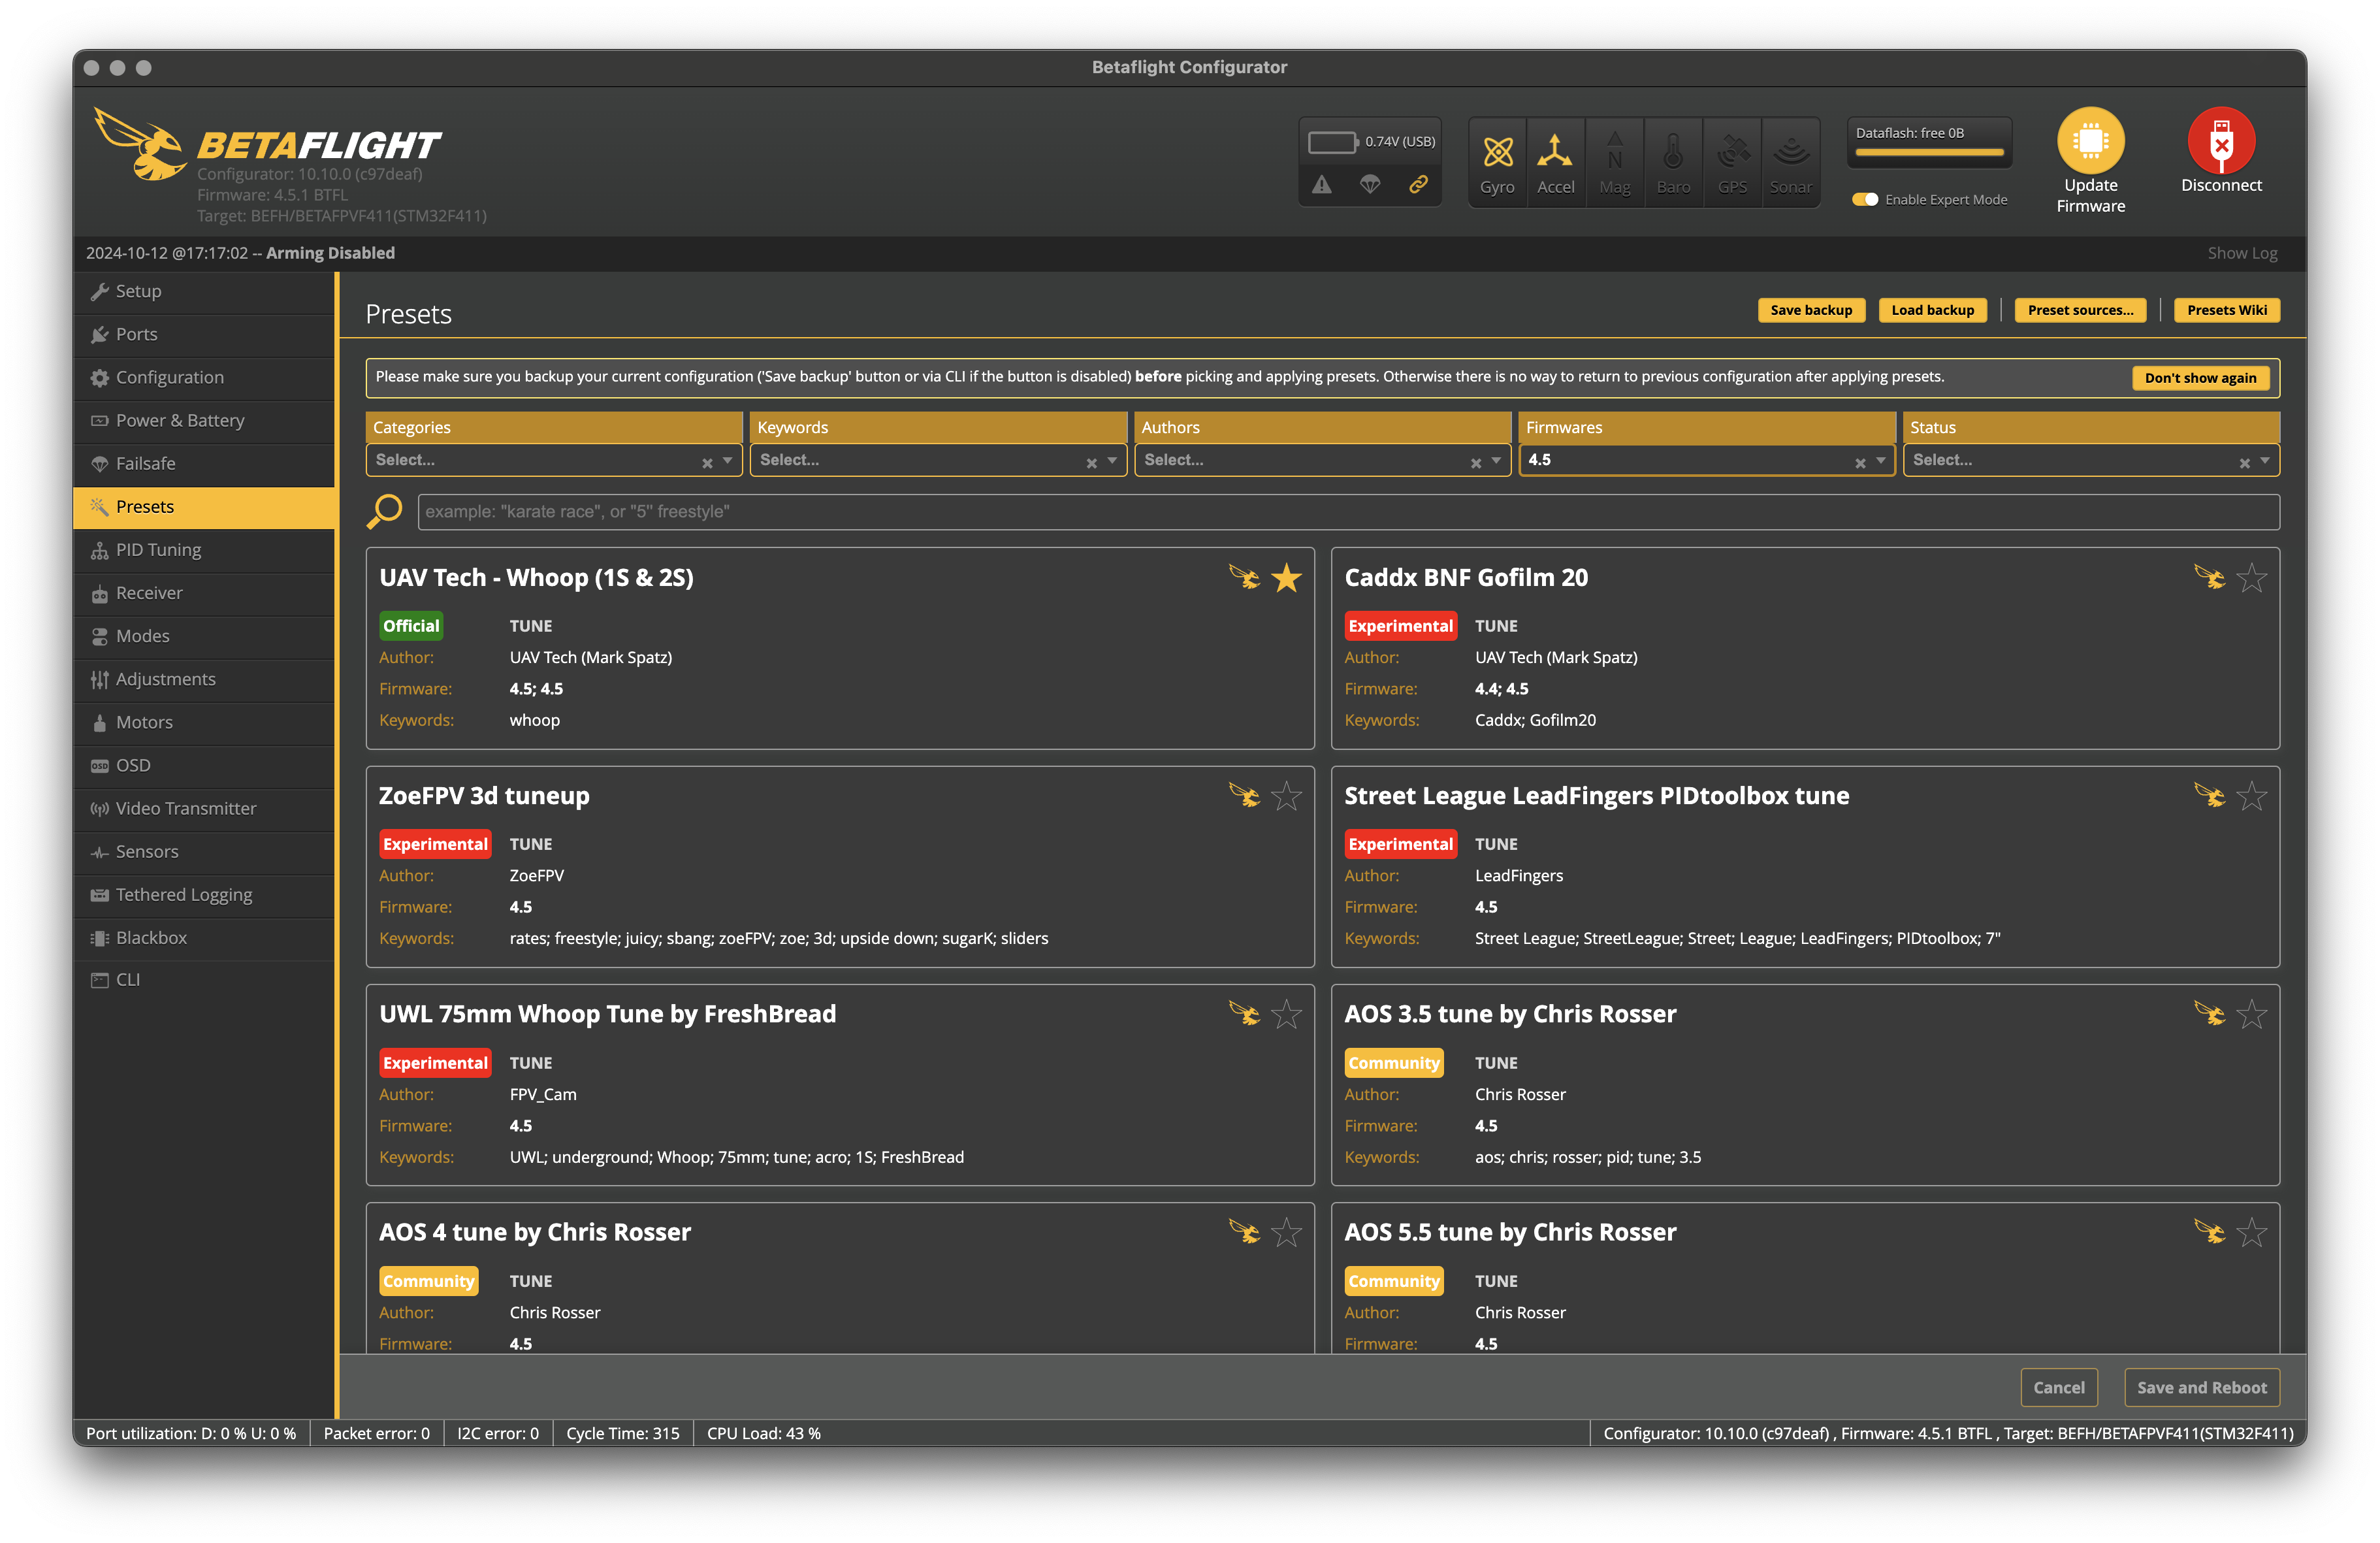Click the Load backup button
Image resolution: width=2380 pixels, height=1543 pixels.
click(1932, 310)
